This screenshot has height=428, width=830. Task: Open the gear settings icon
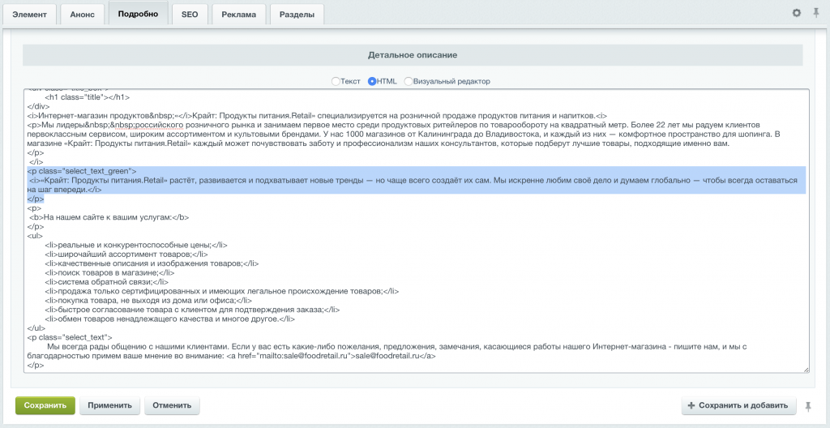click(796, 13)
